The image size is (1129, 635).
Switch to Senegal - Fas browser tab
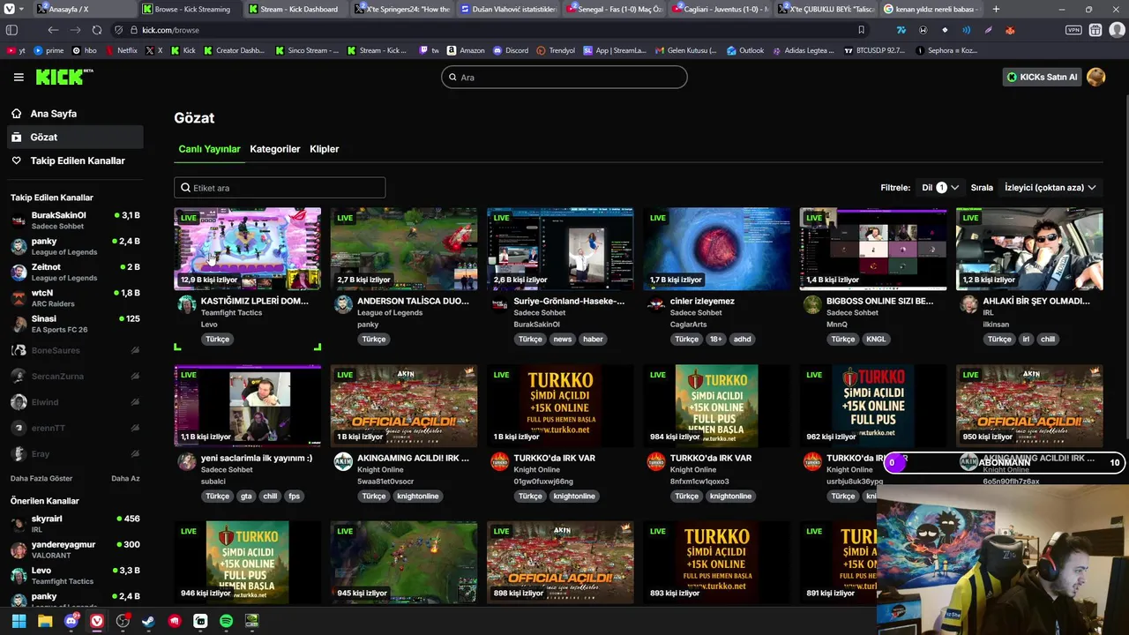pyautogui.click(x=615, y=9)
